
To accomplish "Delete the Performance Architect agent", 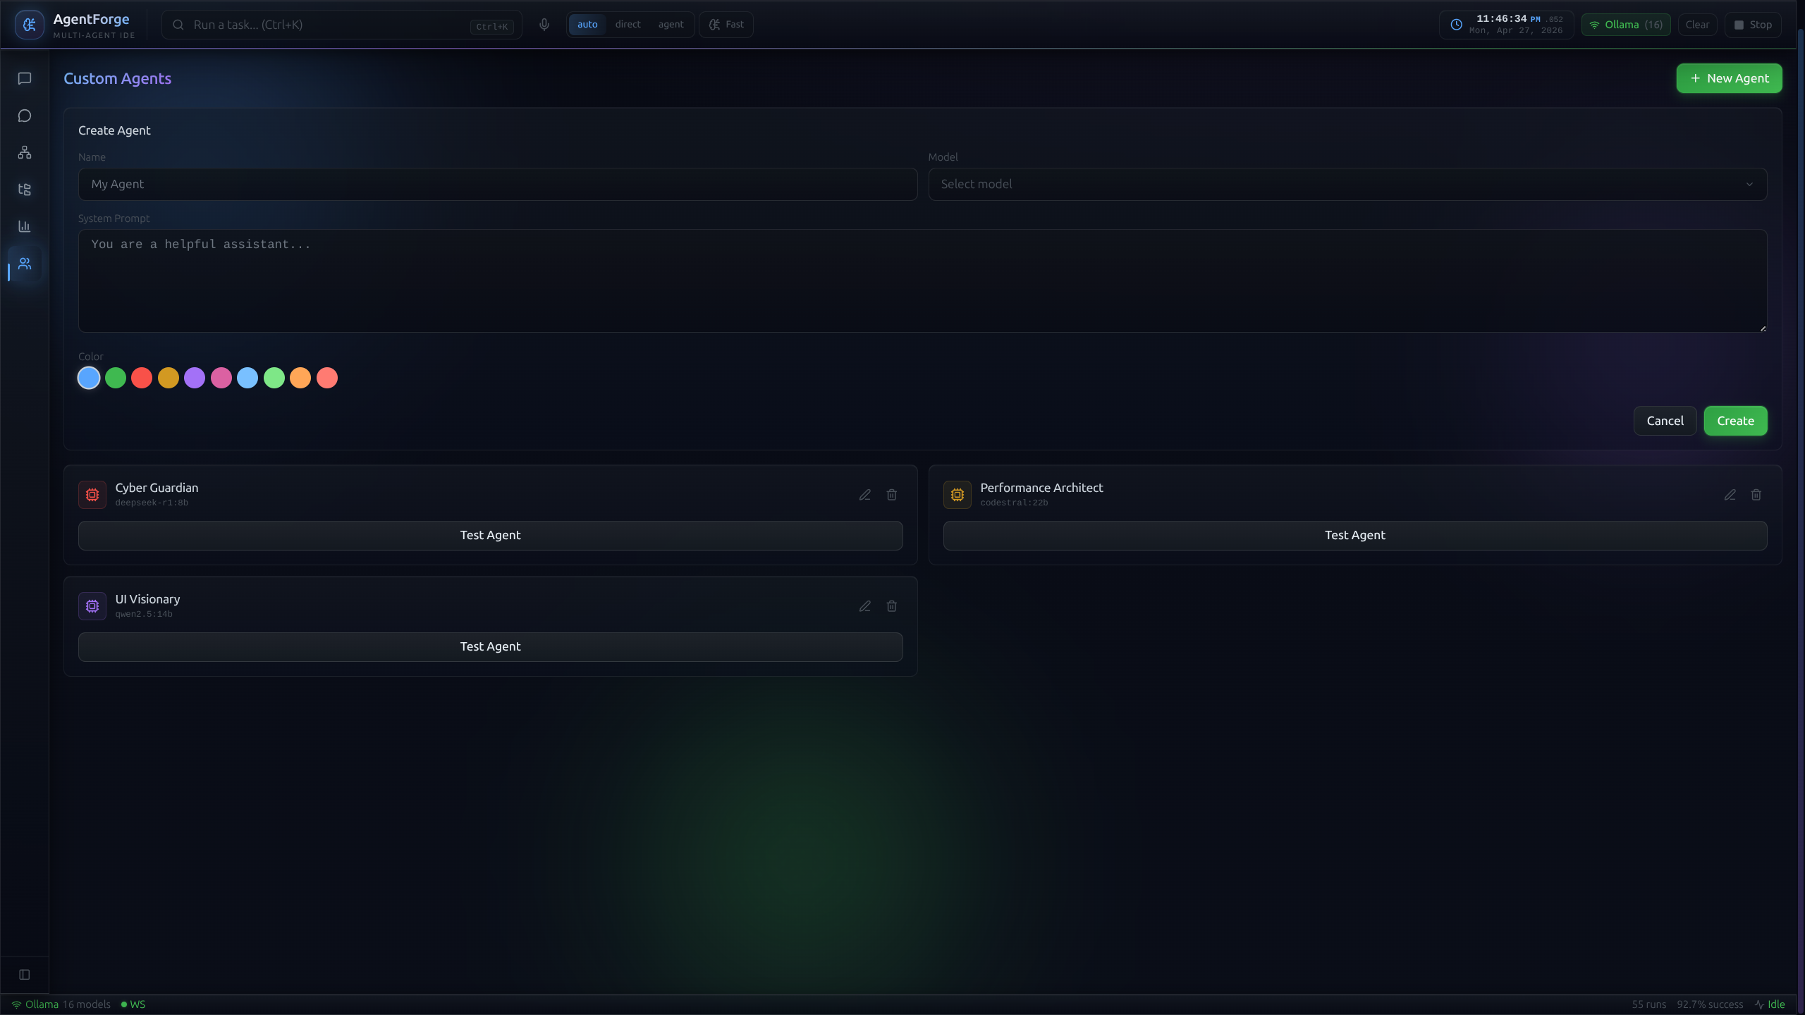I will (1756, 495).
